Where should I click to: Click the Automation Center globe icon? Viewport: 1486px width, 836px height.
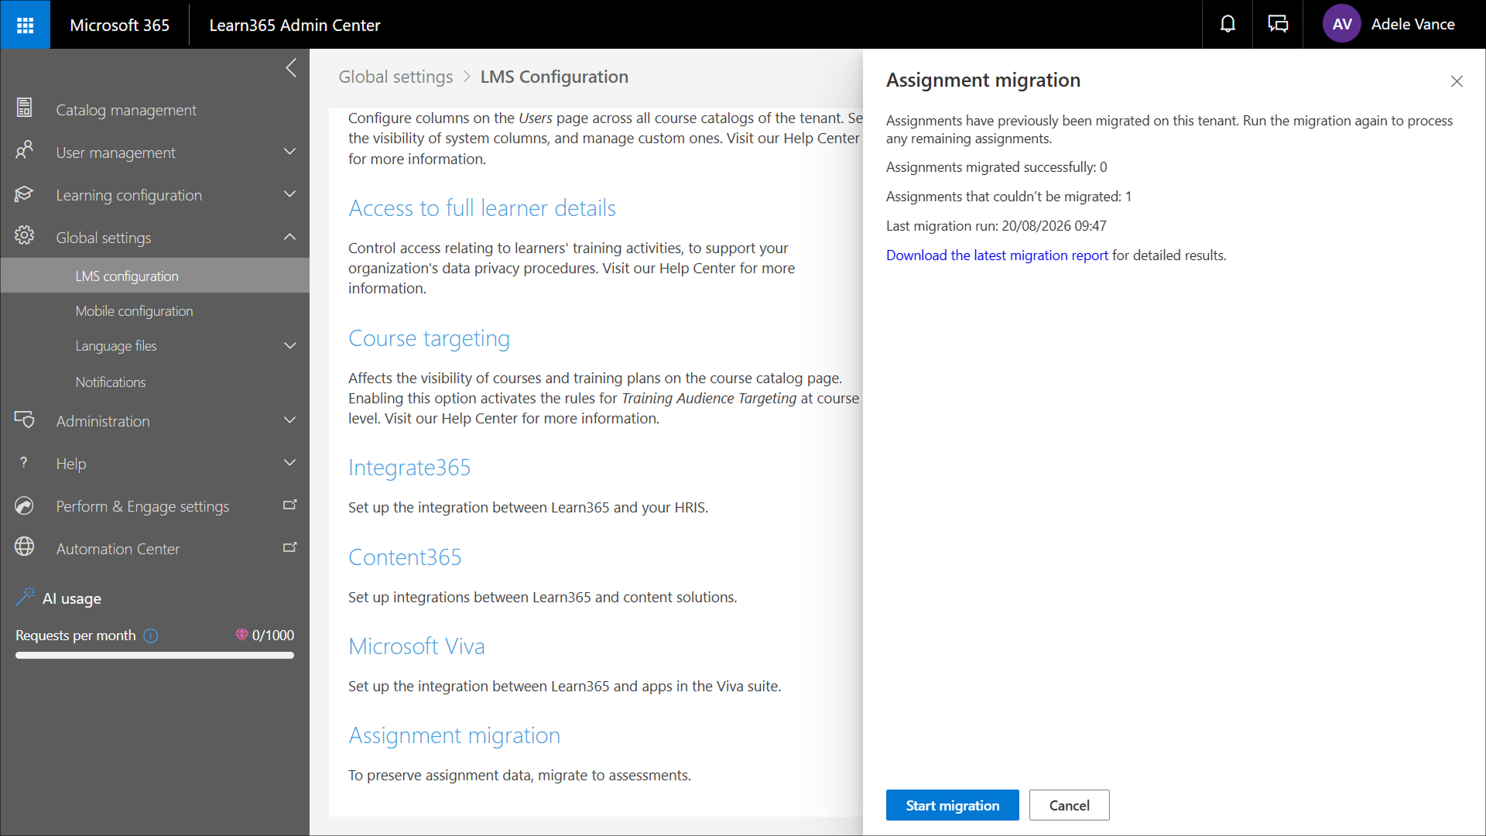coord(24,547)
